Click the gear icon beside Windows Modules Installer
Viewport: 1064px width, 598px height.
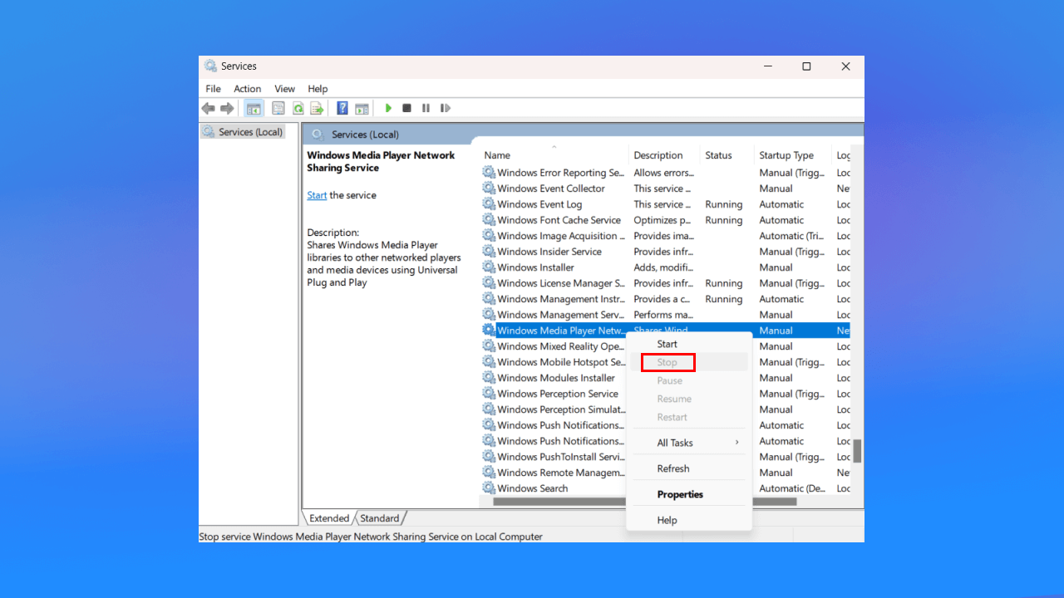coord(489,378)
